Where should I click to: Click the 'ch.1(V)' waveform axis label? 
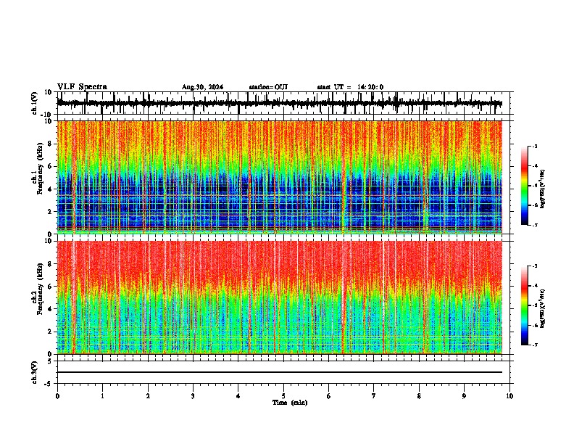[x=34, y=103]
